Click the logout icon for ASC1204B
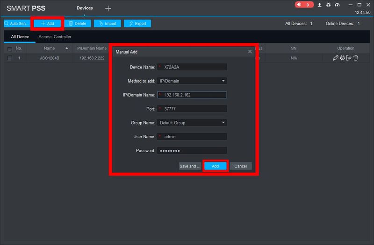The height and width of the screenshot is (245, 374). click(x=349, y=58)
